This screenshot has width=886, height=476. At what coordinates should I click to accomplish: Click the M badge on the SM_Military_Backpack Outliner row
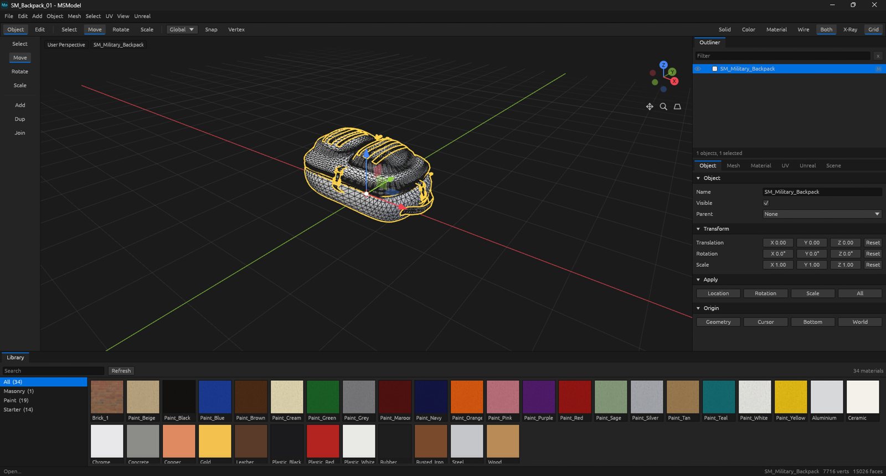878,69
